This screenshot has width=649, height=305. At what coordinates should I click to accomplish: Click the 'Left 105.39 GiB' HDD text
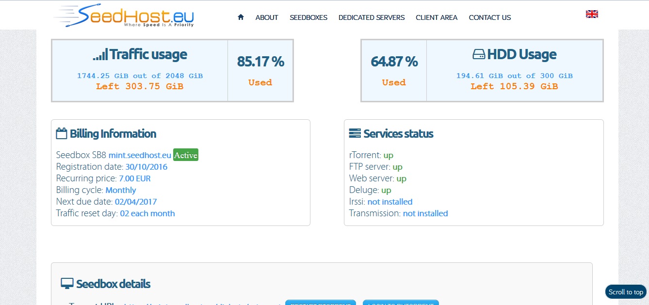(x=514, y=86)
